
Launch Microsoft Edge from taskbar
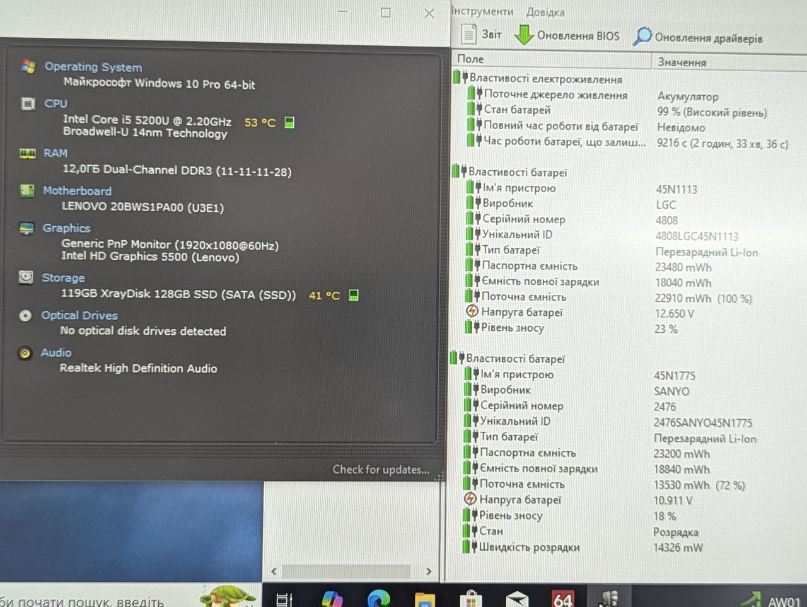point(379,598)
